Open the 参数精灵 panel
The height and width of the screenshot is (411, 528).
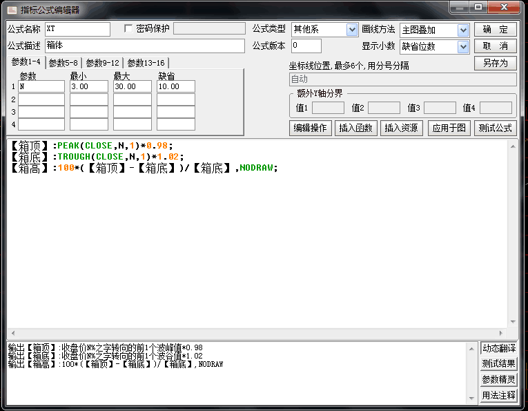click(x=498, y=380)
